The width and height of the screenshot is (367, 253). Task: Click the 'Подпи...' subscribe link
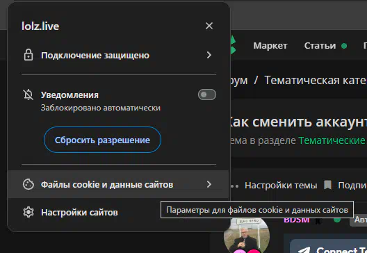(x=352, y=186)
